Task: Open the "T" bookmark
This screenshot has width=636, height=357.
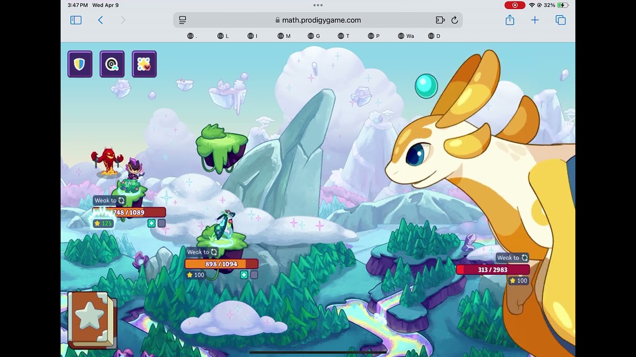Action: click(x=344, y=36)
